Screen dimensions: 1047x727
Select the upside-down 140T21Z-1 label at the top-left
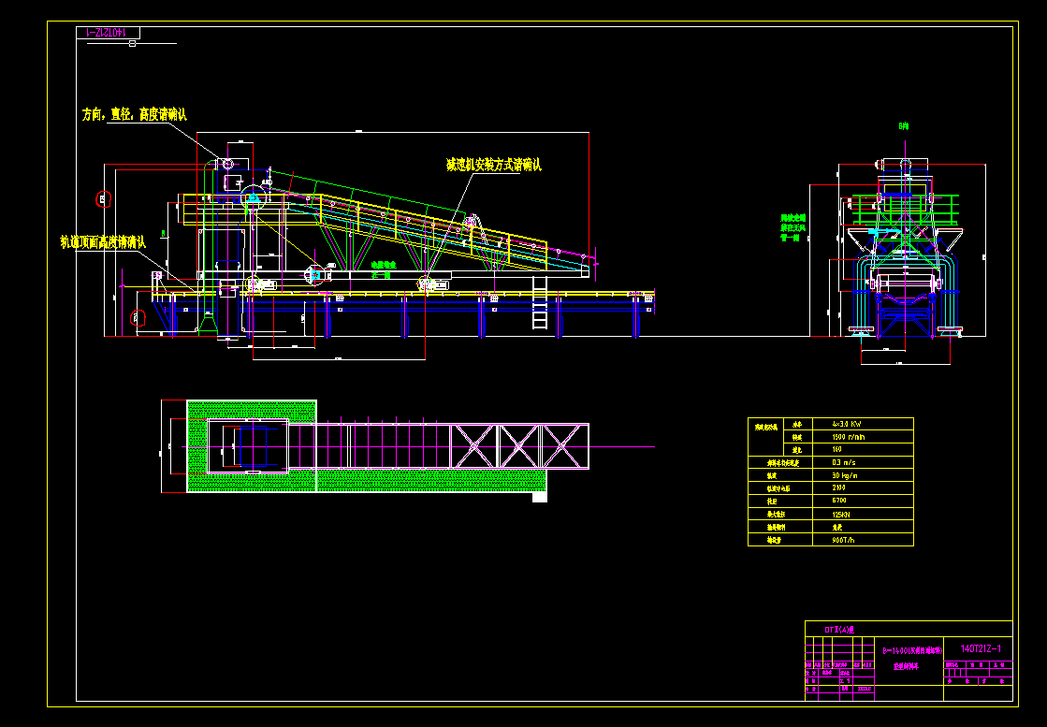pyautogui.click(x=108, y=32)
